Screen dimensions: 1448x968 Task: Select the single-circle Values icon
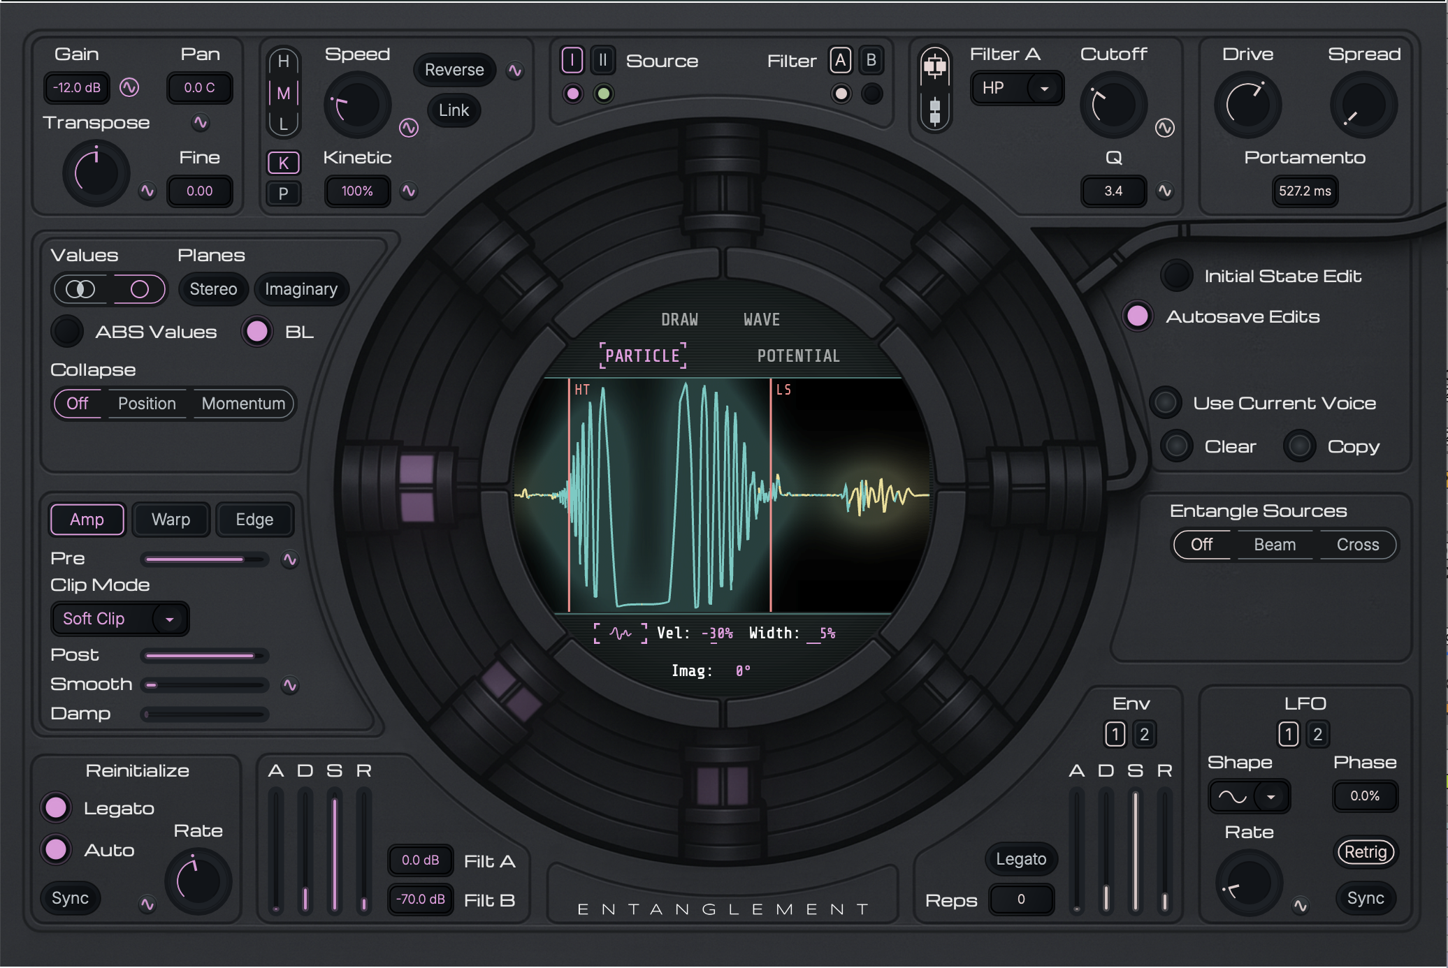tap(140, 289)
